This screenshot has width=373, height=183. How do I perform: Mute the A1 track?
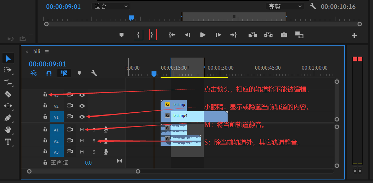82,130
